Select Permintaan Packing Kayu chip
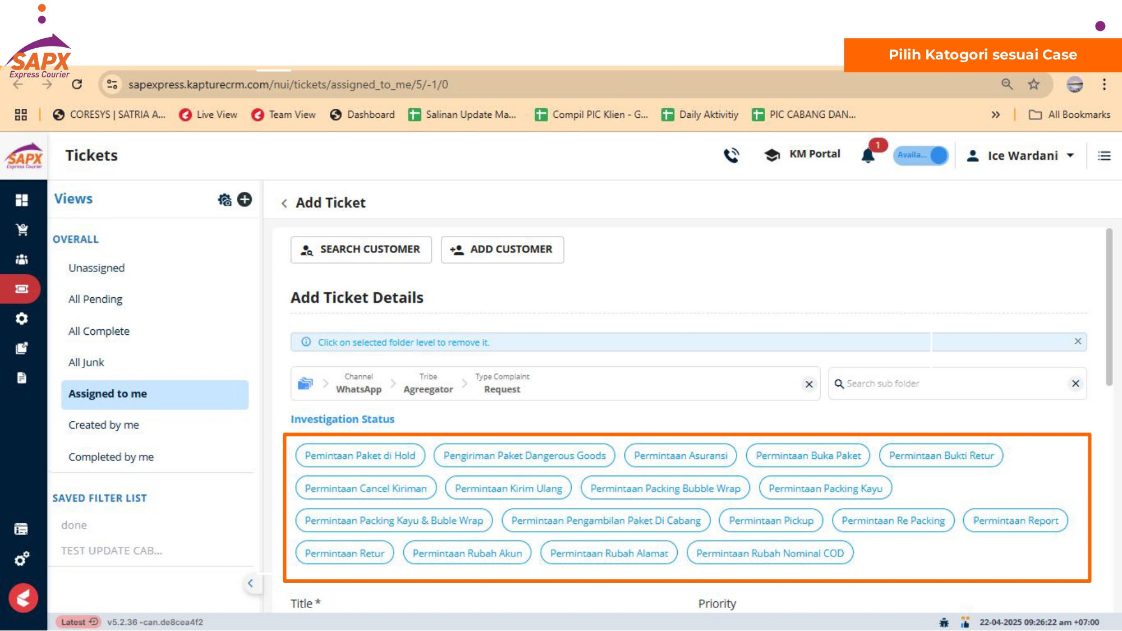 point(825,488)
